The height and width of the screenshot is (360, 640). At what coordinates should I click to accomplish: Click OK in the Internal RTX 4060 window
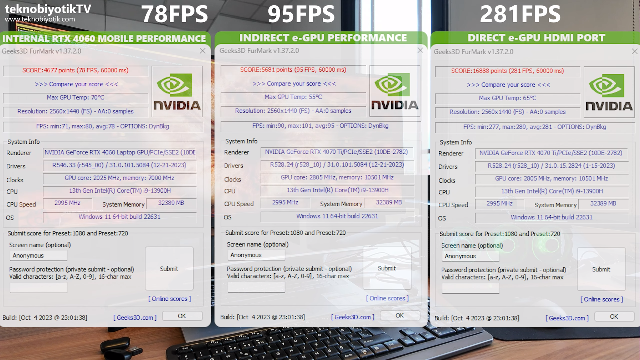[182, 316]
